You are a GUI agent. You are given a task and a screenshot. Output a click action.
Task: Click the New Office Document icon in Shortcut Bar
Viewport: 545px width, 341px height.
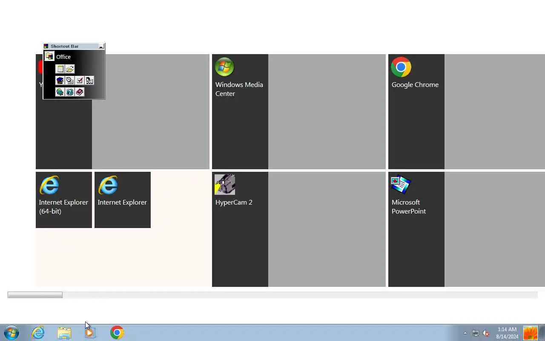coord(60,69)
